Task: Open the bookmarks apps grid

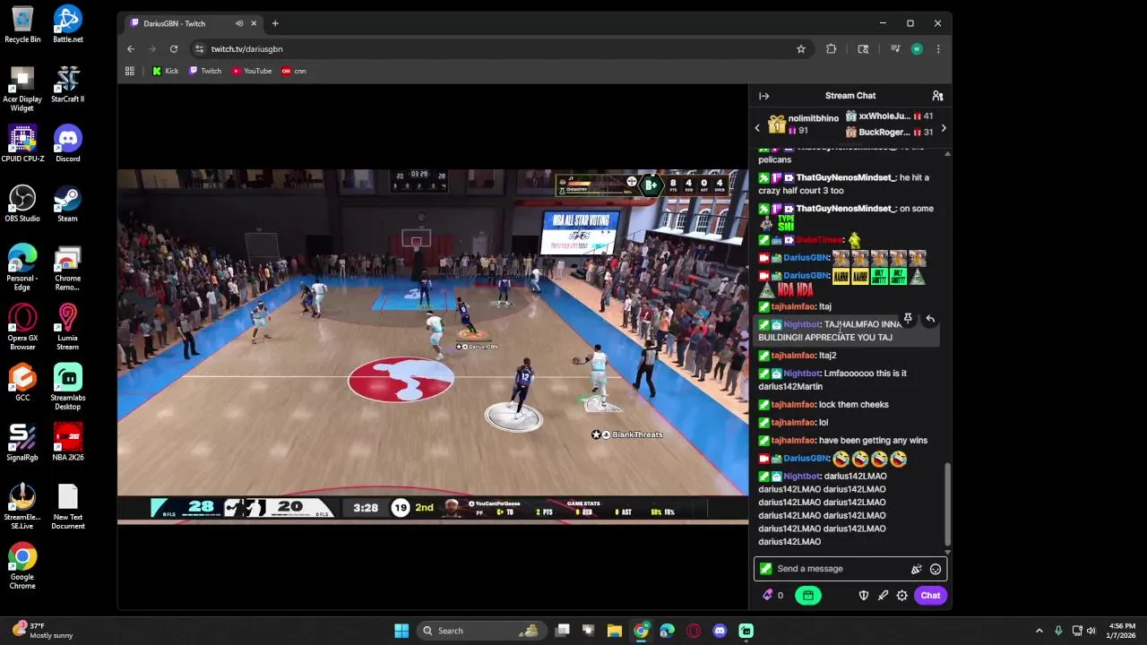Action: click(129, 71)
